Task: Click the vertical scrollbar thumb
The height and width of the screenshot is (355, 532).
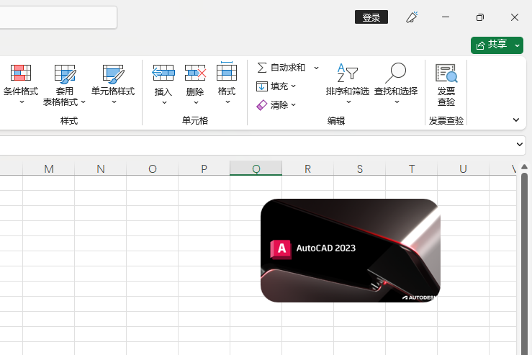Action: [524, 264]
